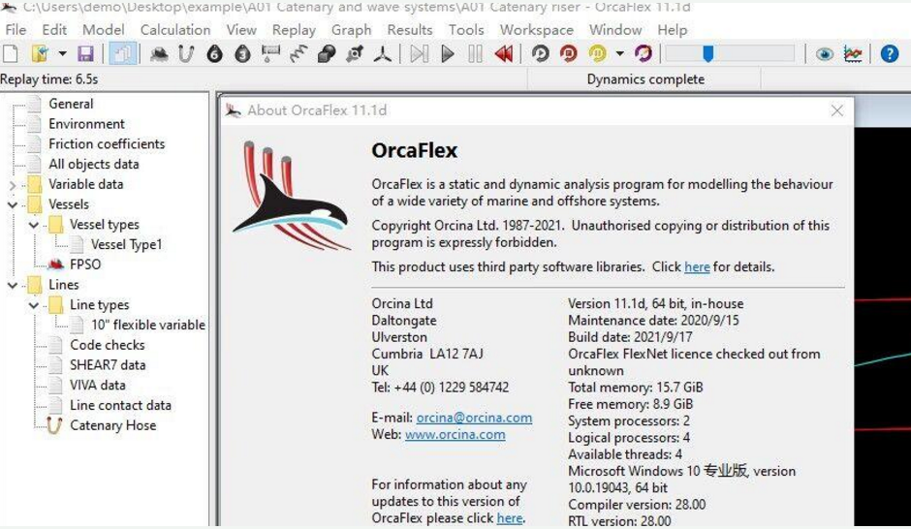Pause the simulation
This screenshot has height=529, width=911.
pos(475,54)
